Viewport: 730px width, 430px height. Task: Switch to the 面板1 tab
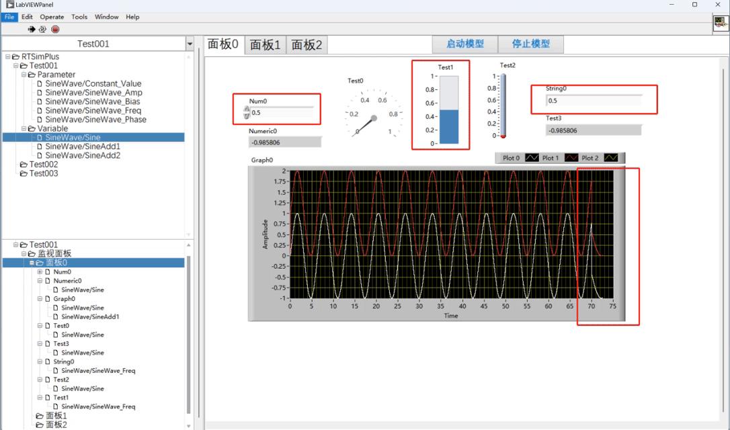click(265, 45)
